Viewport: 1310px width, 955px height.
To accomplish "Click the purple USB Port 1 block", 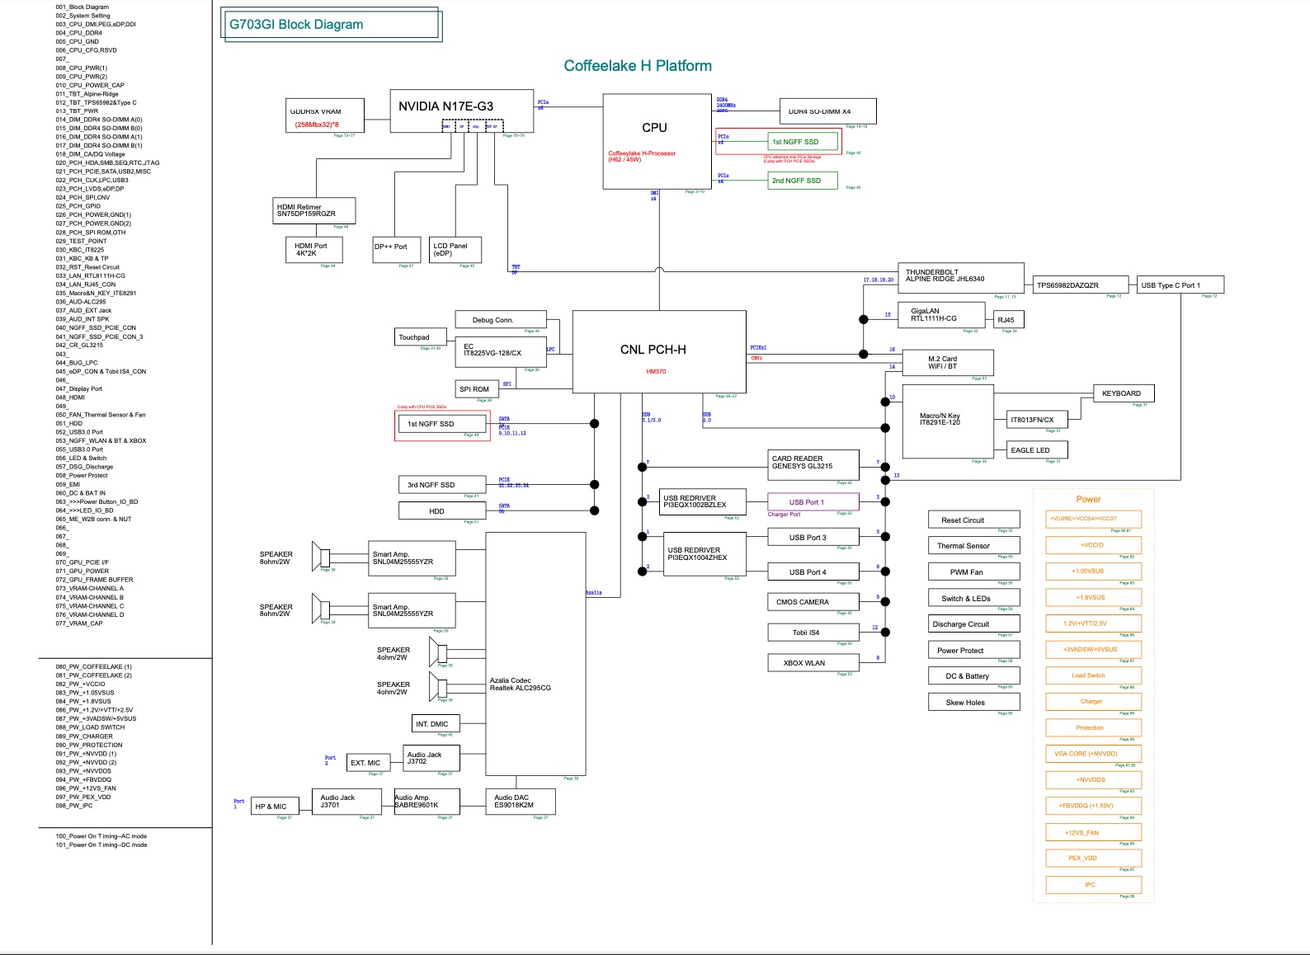I will pyautogui.click(x=813, y=502).
